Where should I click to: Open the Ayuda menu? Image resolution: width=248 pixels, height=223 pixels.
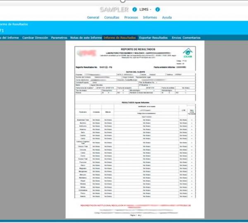(x=167, y=18)
